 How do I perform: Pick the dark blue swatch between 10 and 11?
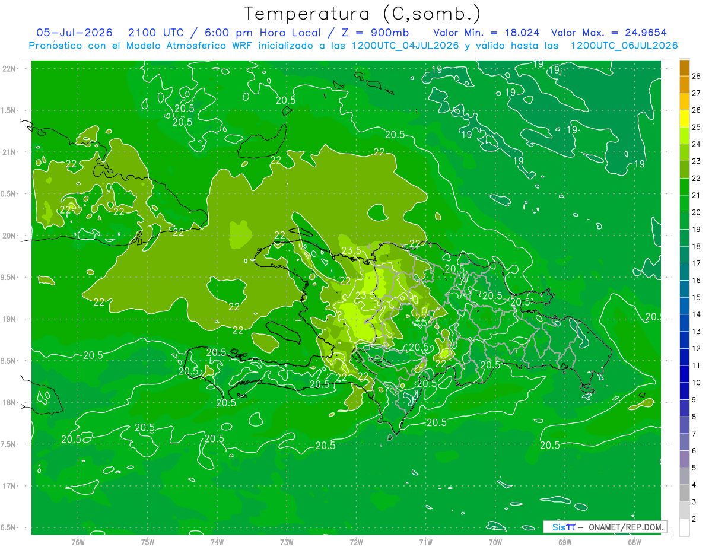(684, 374)
